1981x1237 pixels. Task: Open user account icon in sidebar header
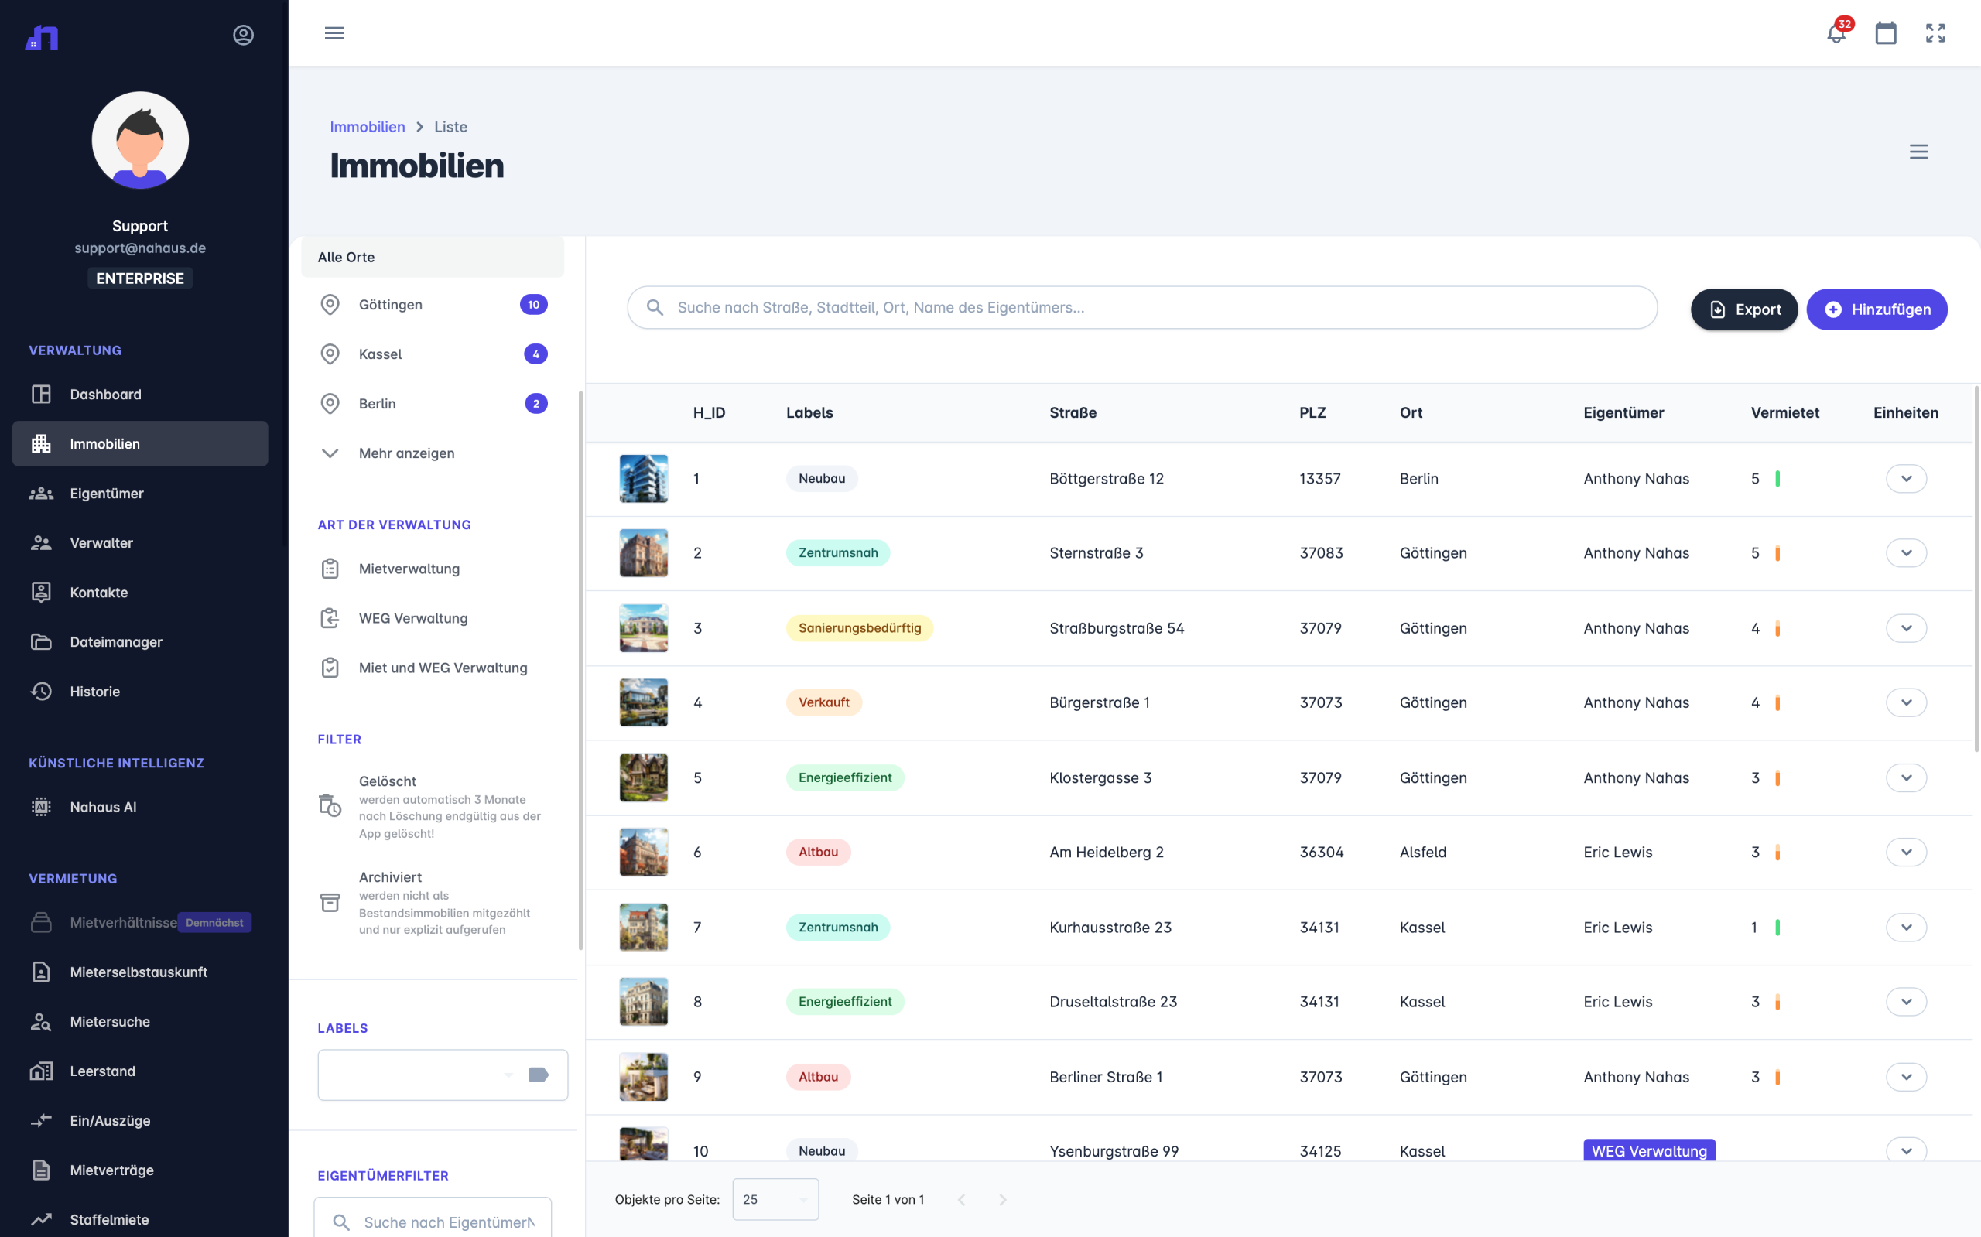243,35
